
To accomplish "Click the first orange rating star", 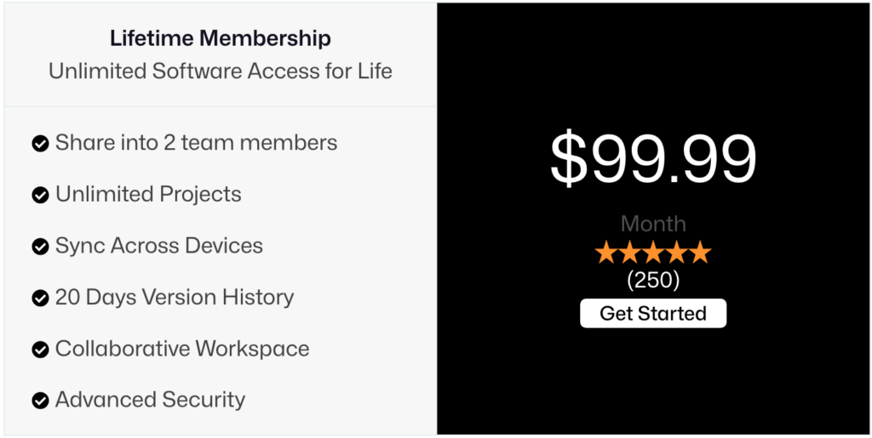I will 605,253.
